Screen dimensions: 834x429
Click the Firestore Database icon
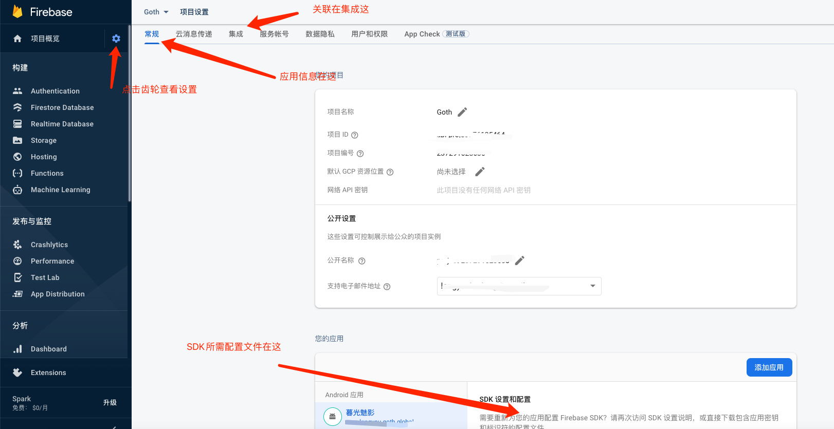(17, 107)
